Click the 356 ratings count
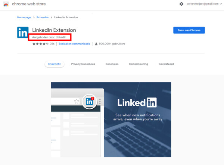The width and height of the screenshot is (224, 165). (x=52, y=44)
